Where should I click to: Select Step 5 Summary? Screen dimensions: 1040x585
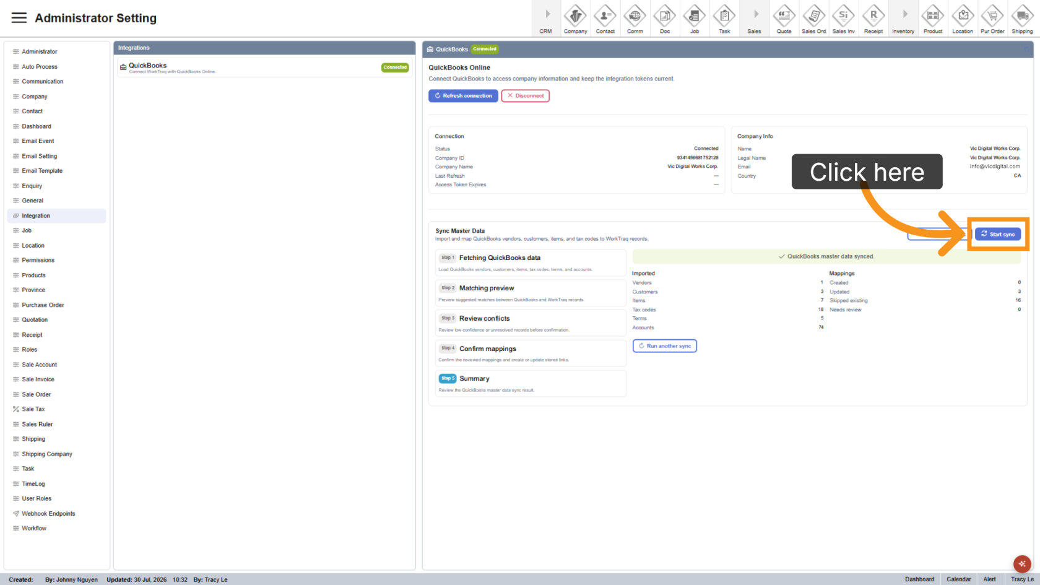[x=531, y=383]
